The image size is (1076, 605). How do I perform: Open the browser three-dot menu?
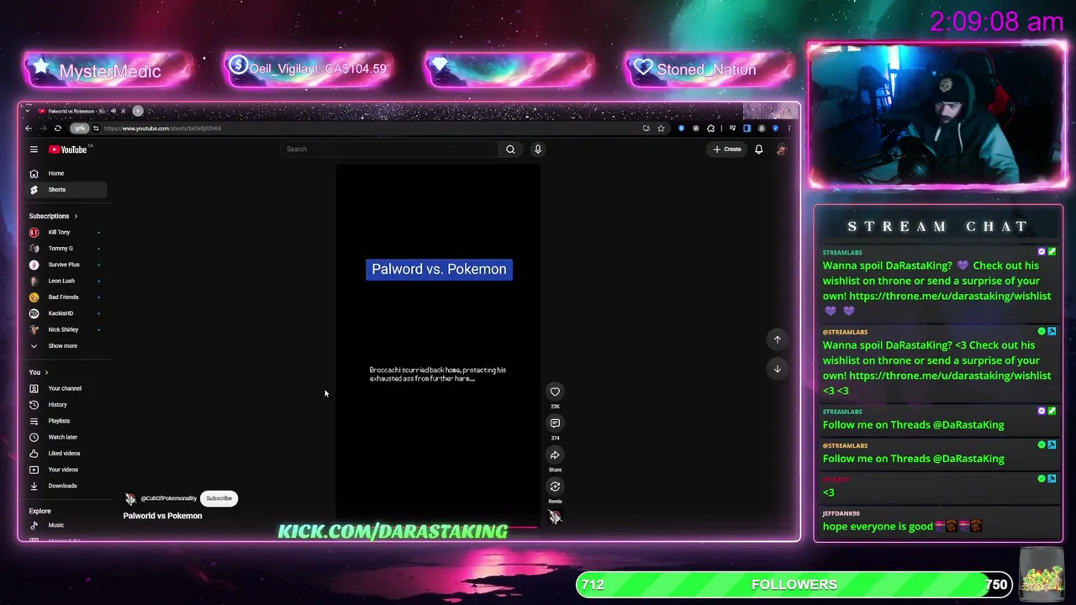pyautogui.click(x=789, y=129)
